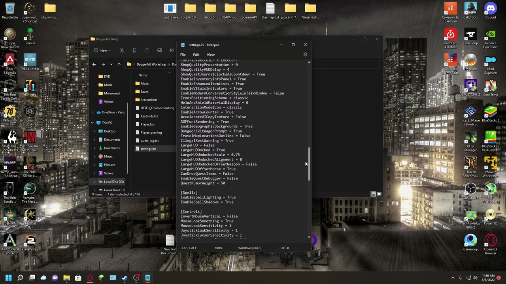Viewport: 506px width, 284px height.
Task: Select settings.ini in file list
Action: pos(148,149)
